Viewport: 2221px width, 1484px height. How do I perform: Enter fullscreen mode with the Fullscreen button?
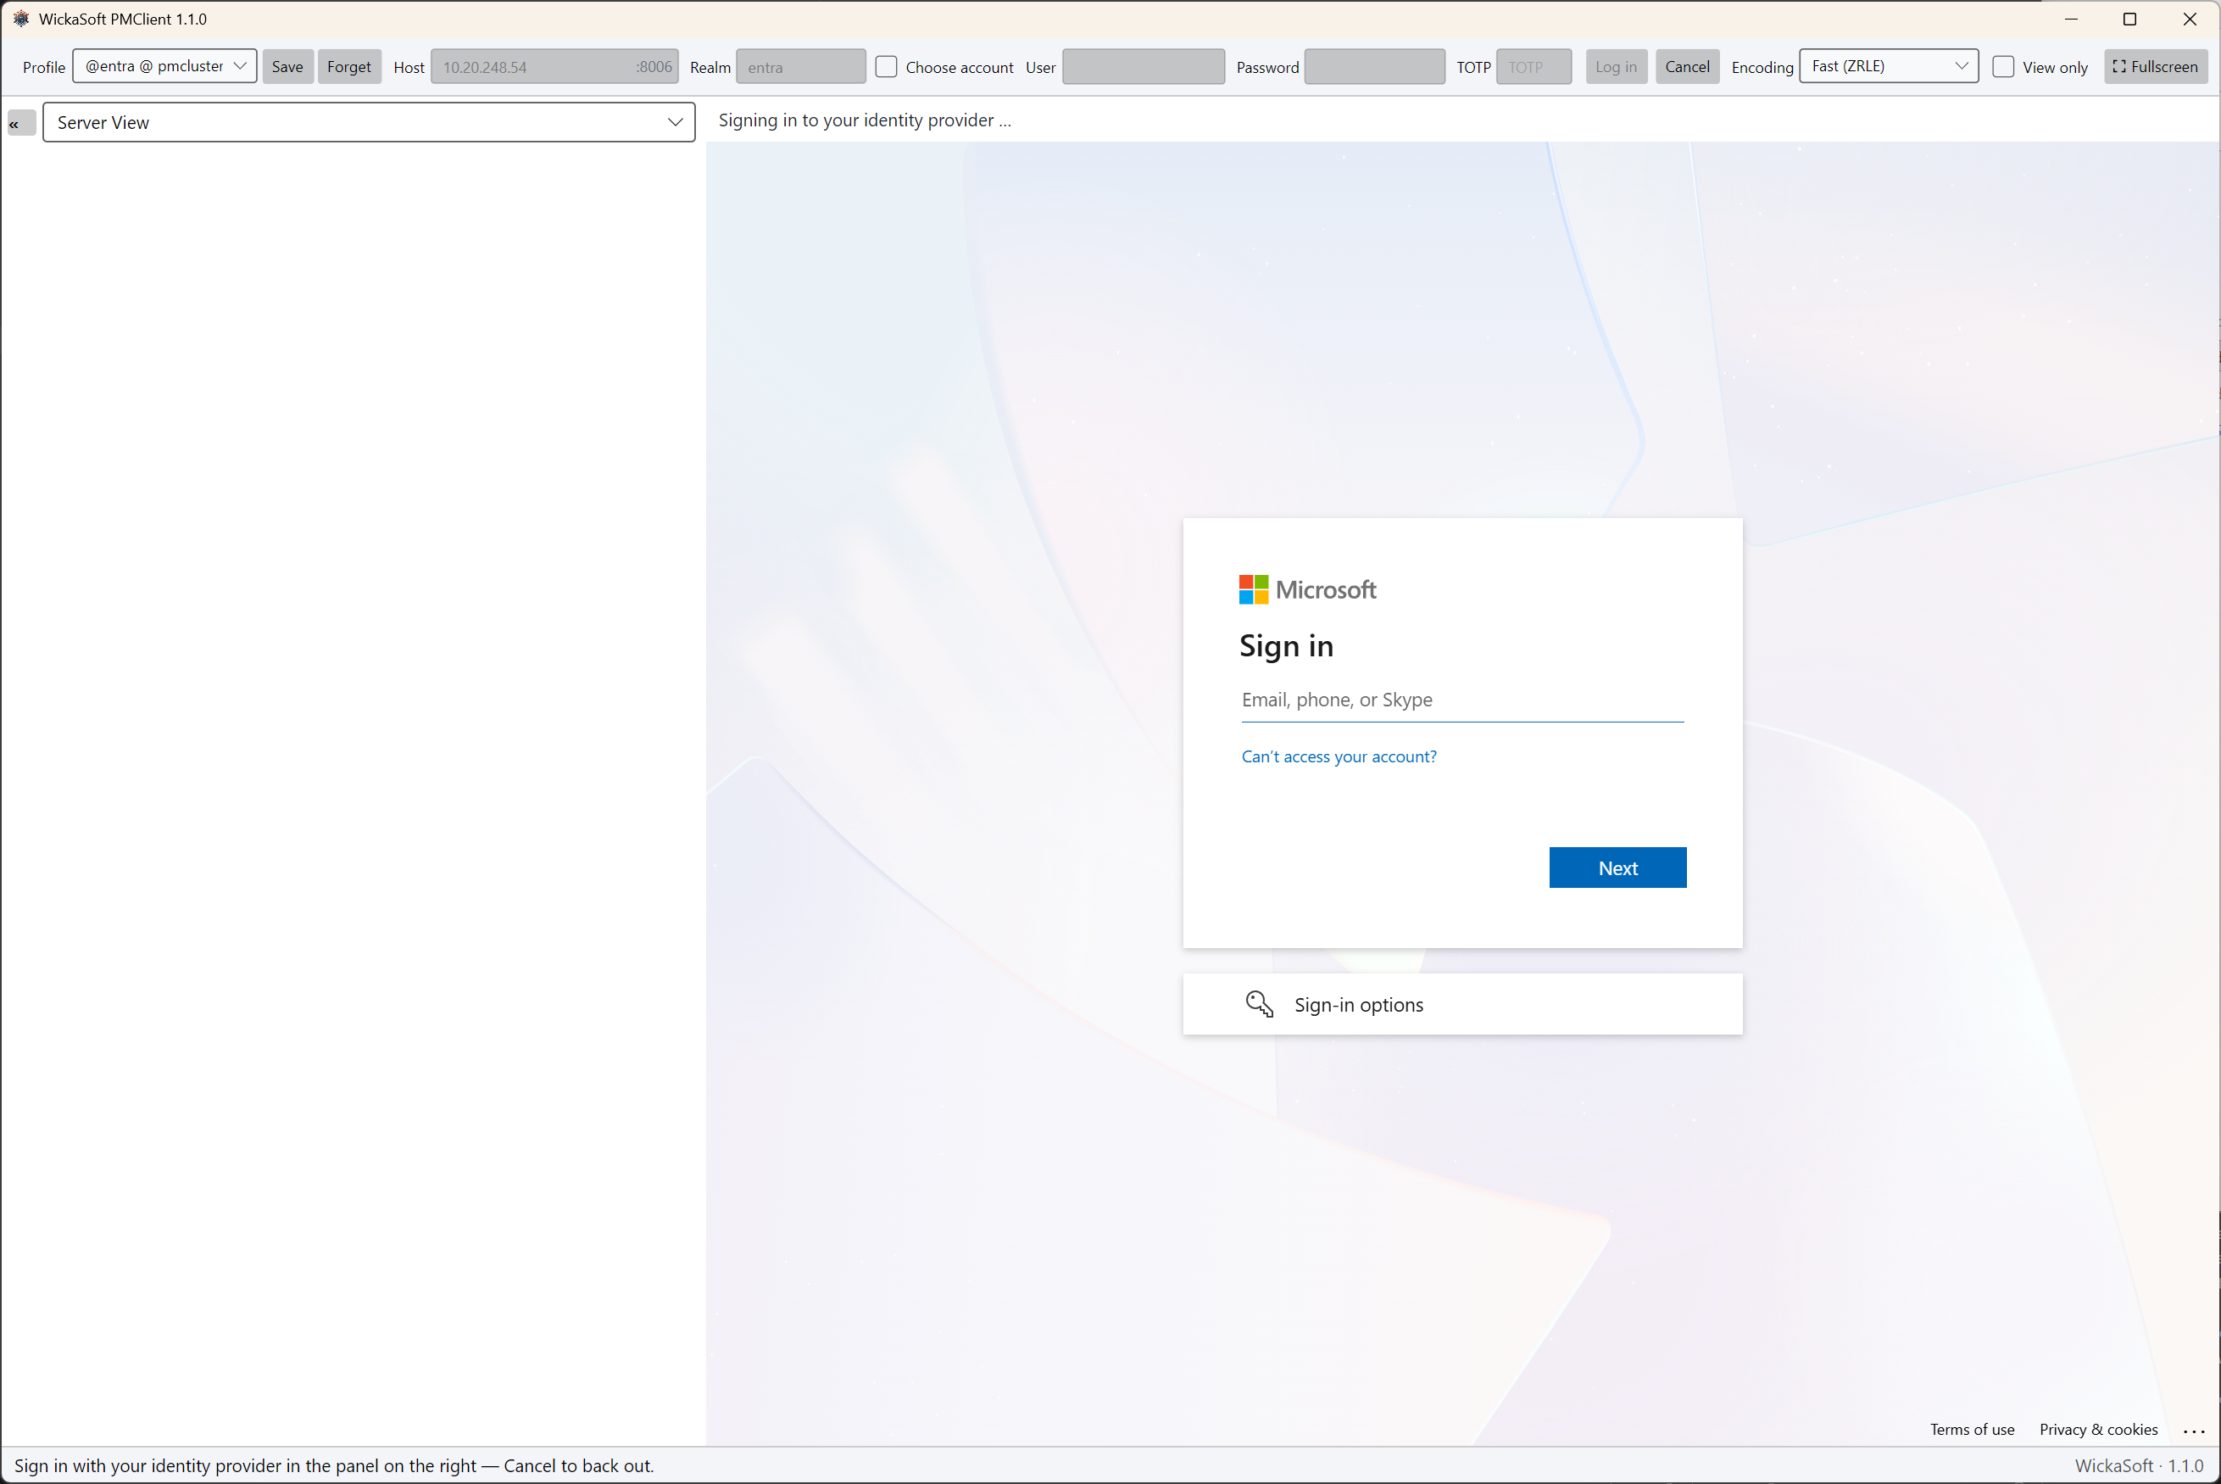[x=2155, y=66]
